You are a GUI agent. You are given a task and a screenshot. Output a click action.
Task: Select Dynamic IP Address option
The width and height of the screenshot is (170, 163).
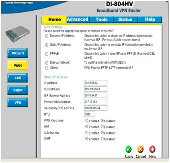click(47, 36)
